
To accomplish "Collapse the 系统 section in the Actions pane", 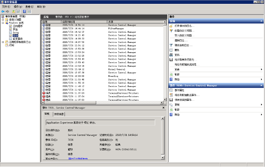I will pos(261,21).
